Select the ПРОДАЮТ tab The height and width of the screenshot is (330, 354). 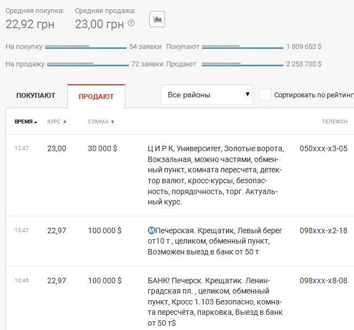(96, 96)
